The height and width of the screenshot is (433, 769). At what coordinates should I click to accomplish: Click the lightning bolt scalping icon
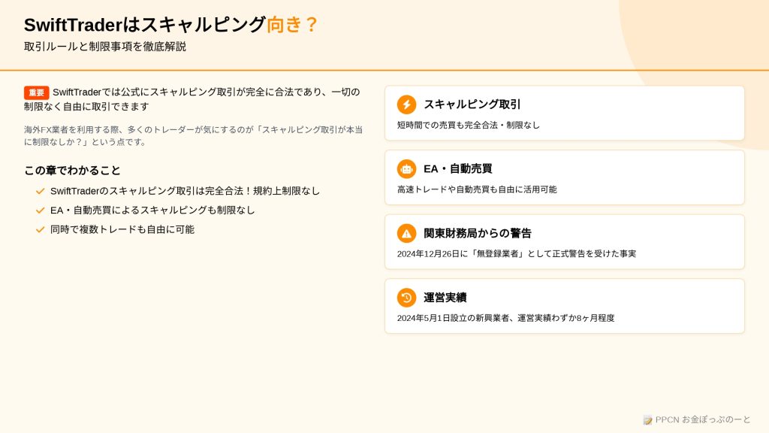coord(406,104)
